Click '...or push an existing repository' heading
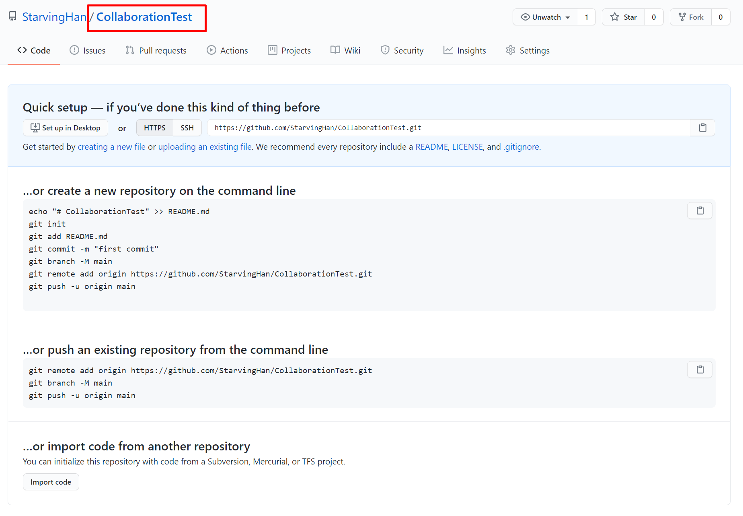This screenshot has width=743, height=516. click(175, 350)
